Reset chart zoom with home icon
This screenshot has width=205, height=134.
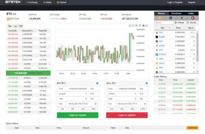pos(143,26)
